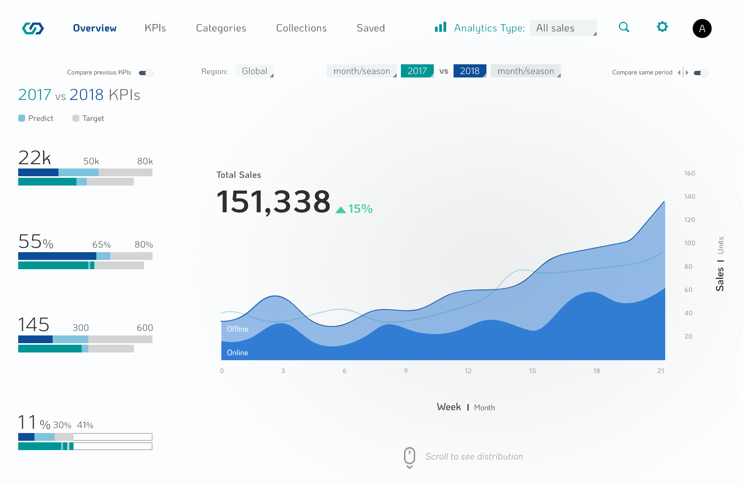Open the Categories tab
Image resolution: width=743 pixels, height=483 pixels.
coord(221,28)
